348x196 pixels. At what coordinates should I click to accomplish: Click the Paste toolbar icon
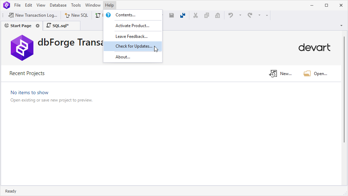pos(217,15)
